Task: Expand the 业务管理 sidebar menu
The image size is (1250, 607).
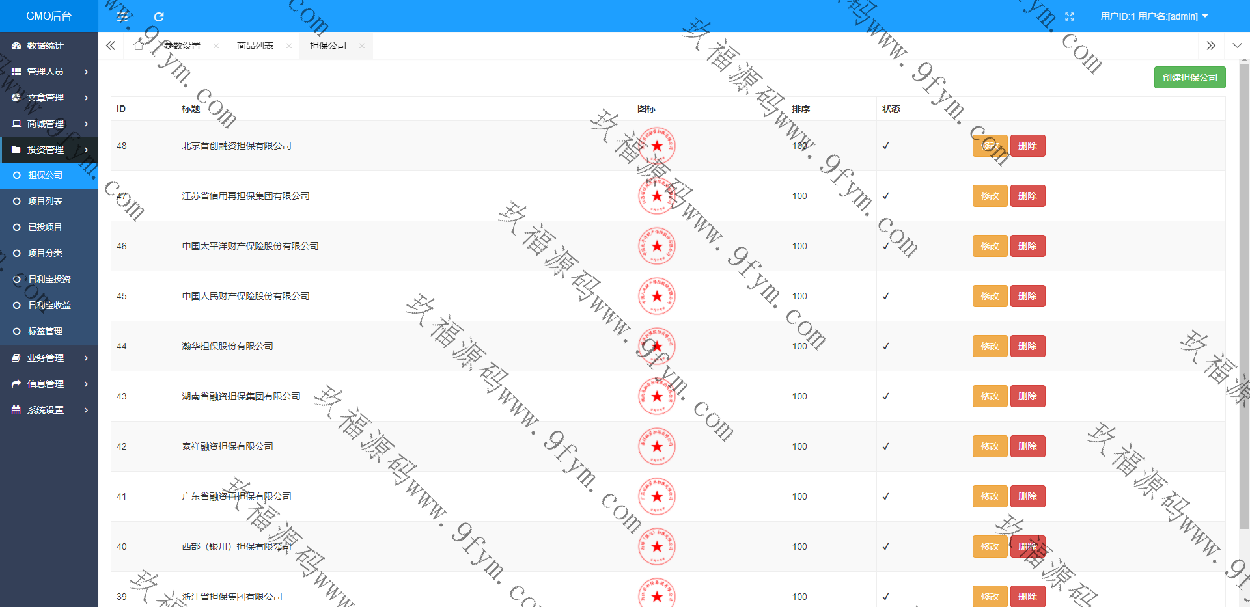Action: (x=49, y=358)
